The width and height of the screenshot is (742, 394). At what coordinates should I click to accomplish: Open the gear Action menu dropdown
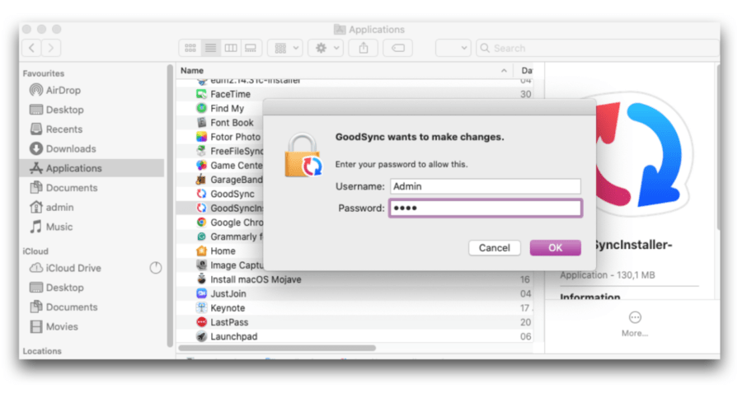coord(326,48)
